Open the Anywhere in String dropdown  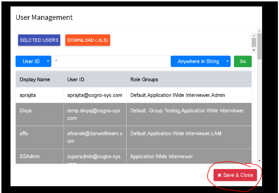(x=201, y=61)
